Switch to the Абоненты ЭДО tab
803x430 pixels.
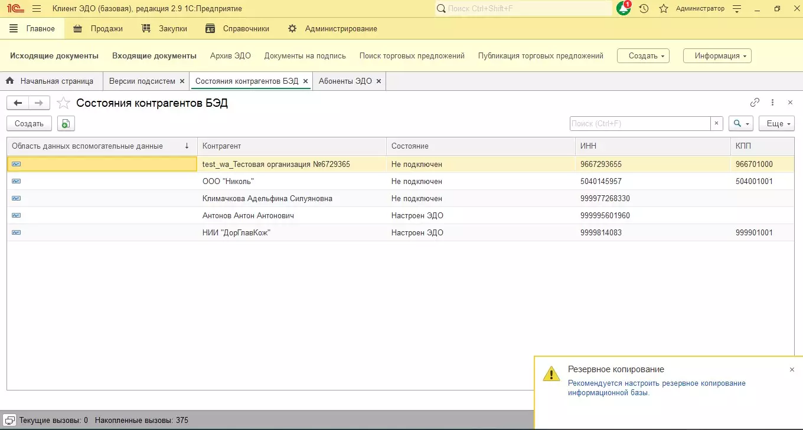345,81
